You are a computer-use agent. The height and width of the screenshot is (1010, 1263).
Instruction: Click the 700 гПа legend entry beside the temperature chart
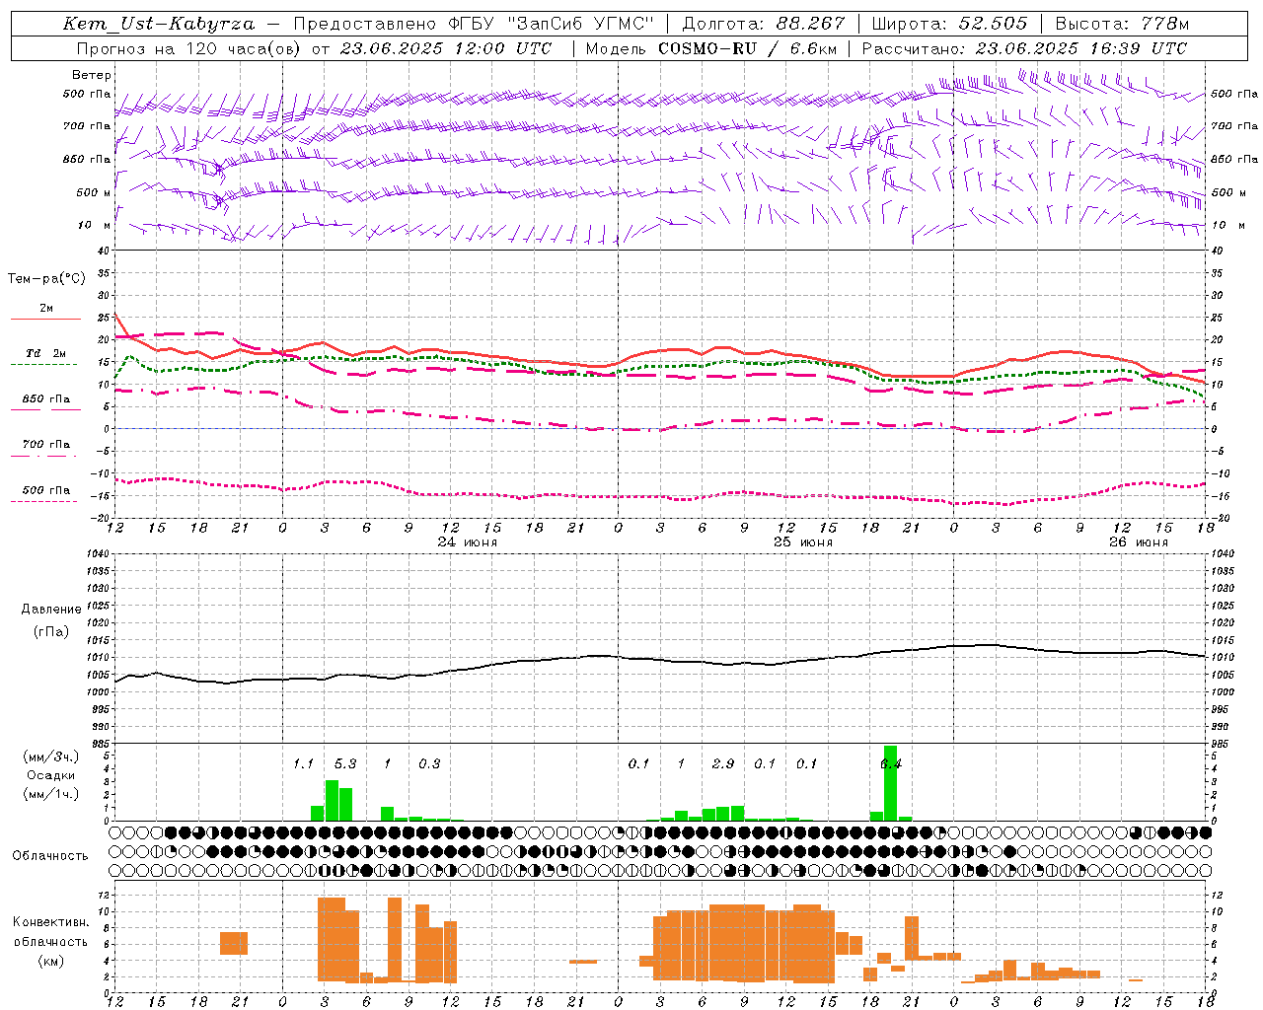[45, 444]
